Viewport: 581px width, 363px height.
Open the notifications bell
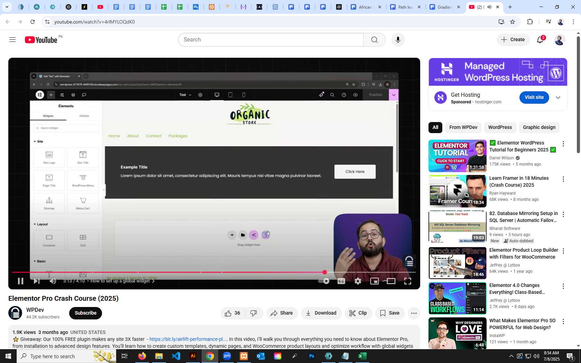coord(540,40)
